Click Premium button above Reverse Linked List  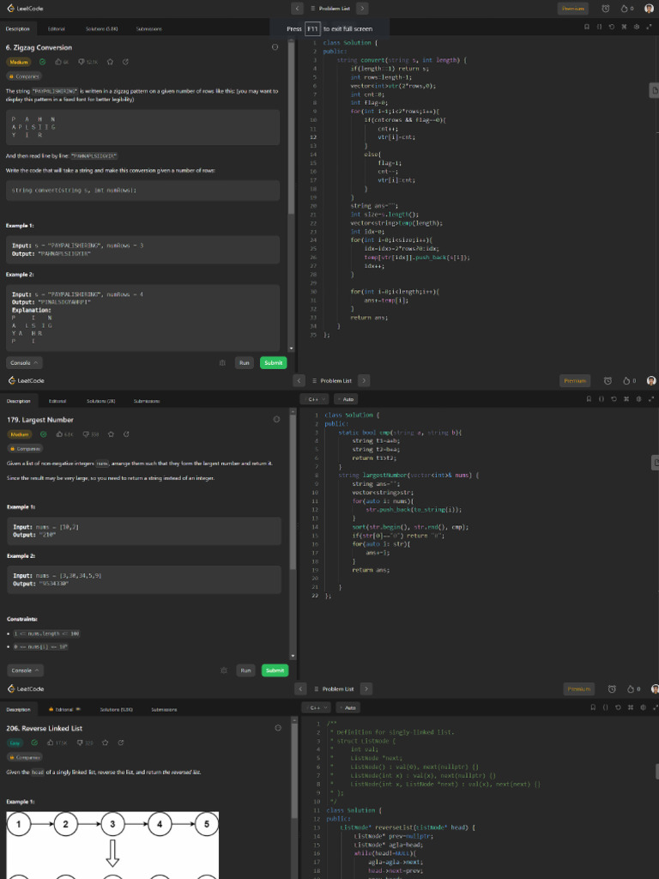579,689
